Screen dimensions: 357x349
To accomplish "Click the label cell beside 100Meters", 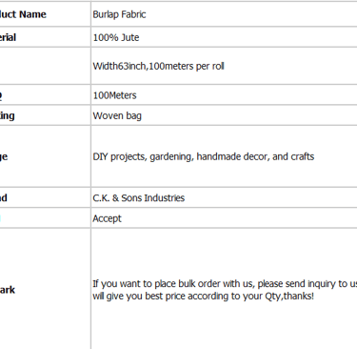I will coord(45,95).
